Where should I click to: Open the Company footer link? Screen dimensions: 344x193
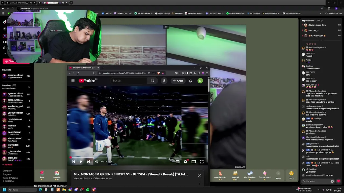(x=7, y=171)
